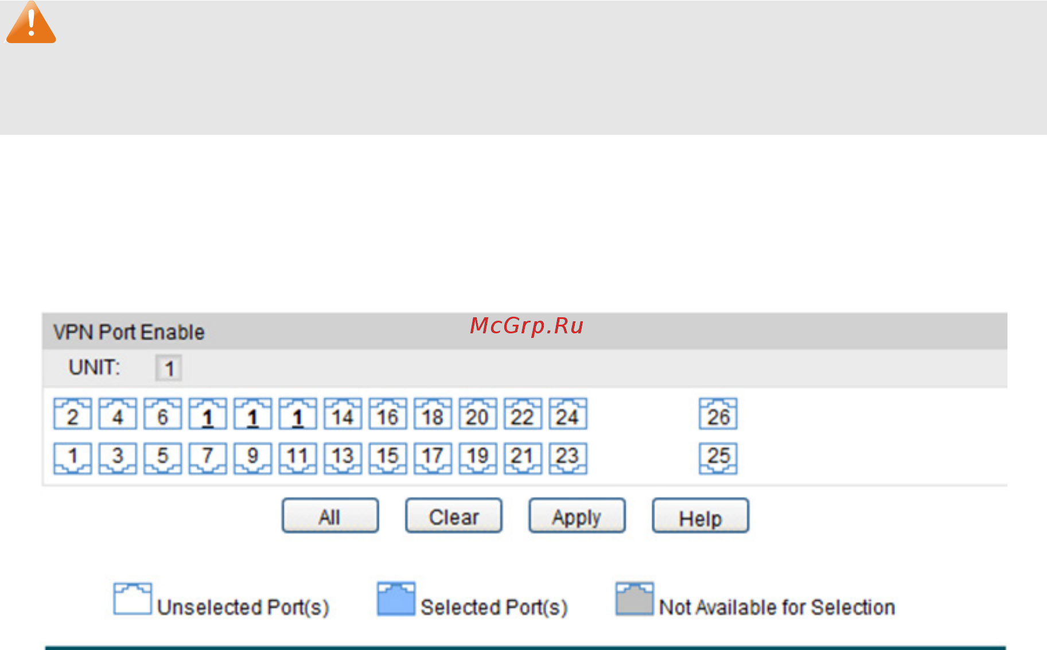Image resolution: width=1047 pixels, height=650 pixels.
Task: Pick port 22 icon
Action: pyautogui.click(x=523, y=414)
